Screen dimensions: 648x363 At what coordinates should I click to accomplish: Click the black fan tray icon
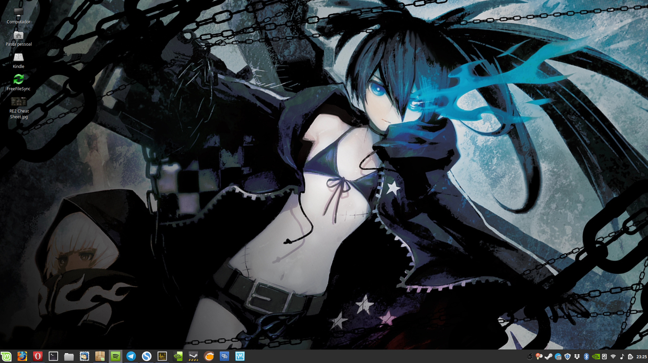click(530, 357)
